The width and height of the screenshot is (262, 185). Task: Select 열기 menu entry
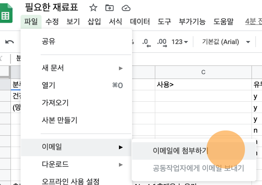coord(77,86)
